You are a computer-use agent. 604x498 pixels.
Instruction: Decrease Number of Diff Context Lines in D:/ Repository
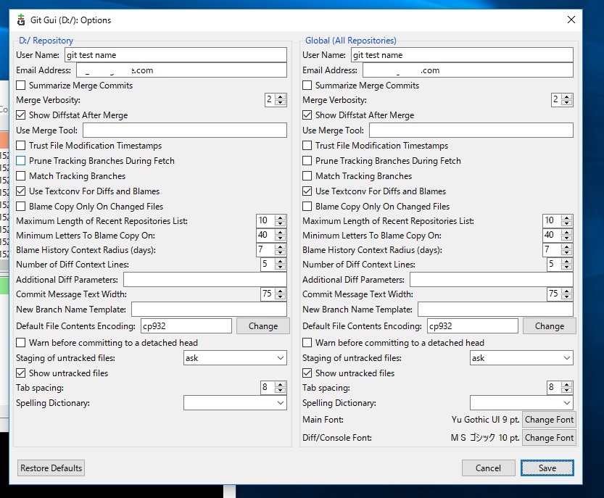point(281,267)
